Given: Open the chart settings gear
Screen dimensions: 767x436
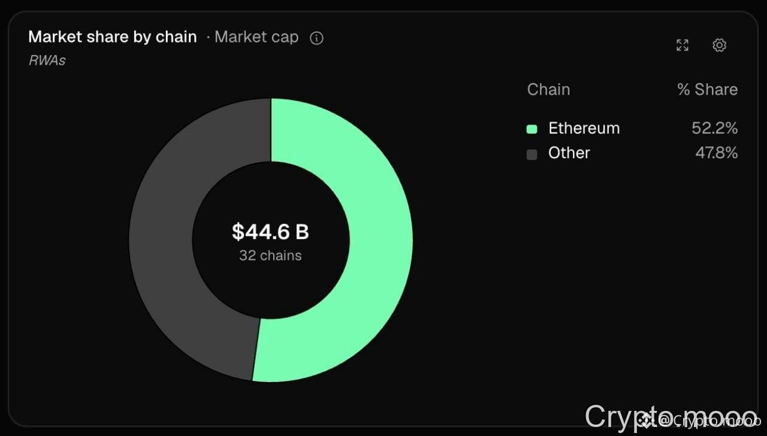Looking at the screenshot, I should pos(720,45).
